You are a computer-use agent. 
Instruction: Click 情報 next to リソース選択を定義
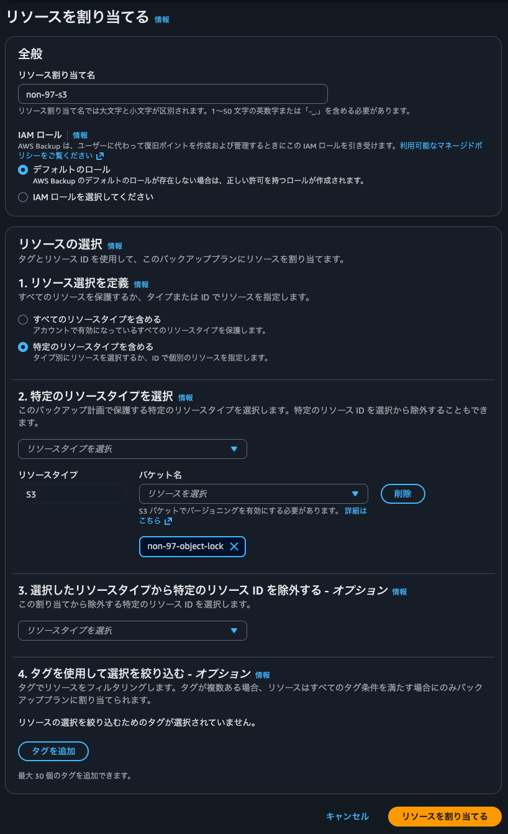pos(140,284)
